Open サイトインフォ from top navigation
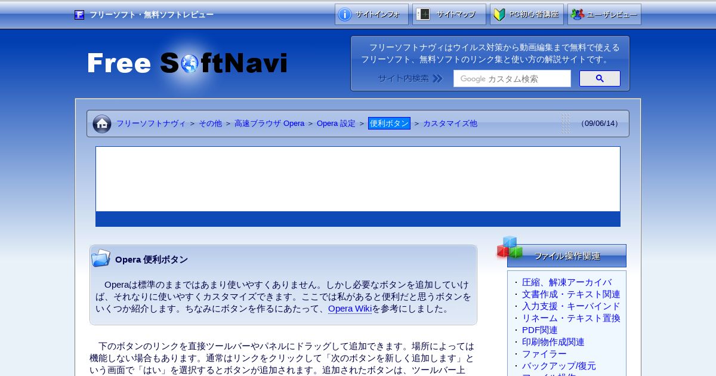 [x=372, y=14]
